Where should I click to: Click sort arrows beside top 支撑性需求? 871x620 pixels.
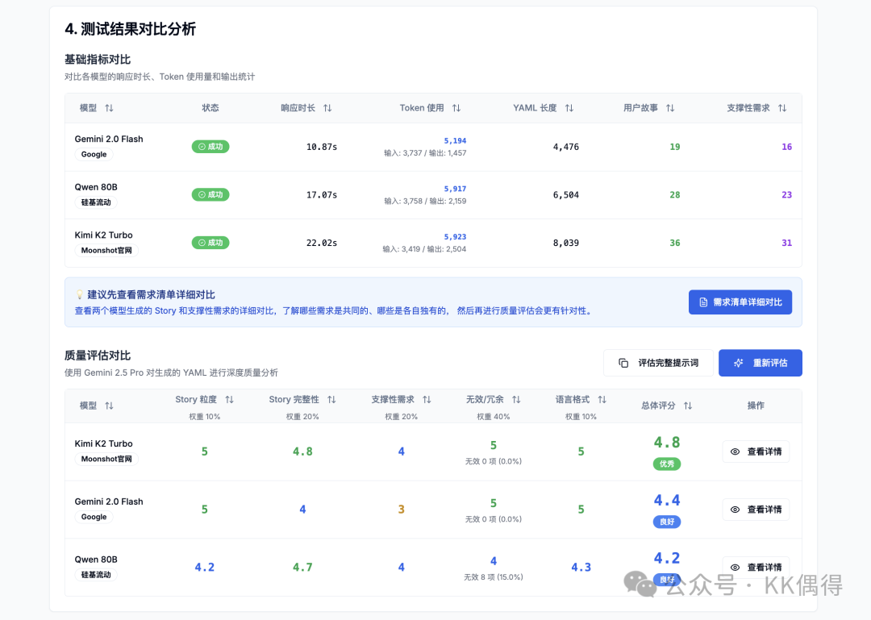click(x=782, y=108)
